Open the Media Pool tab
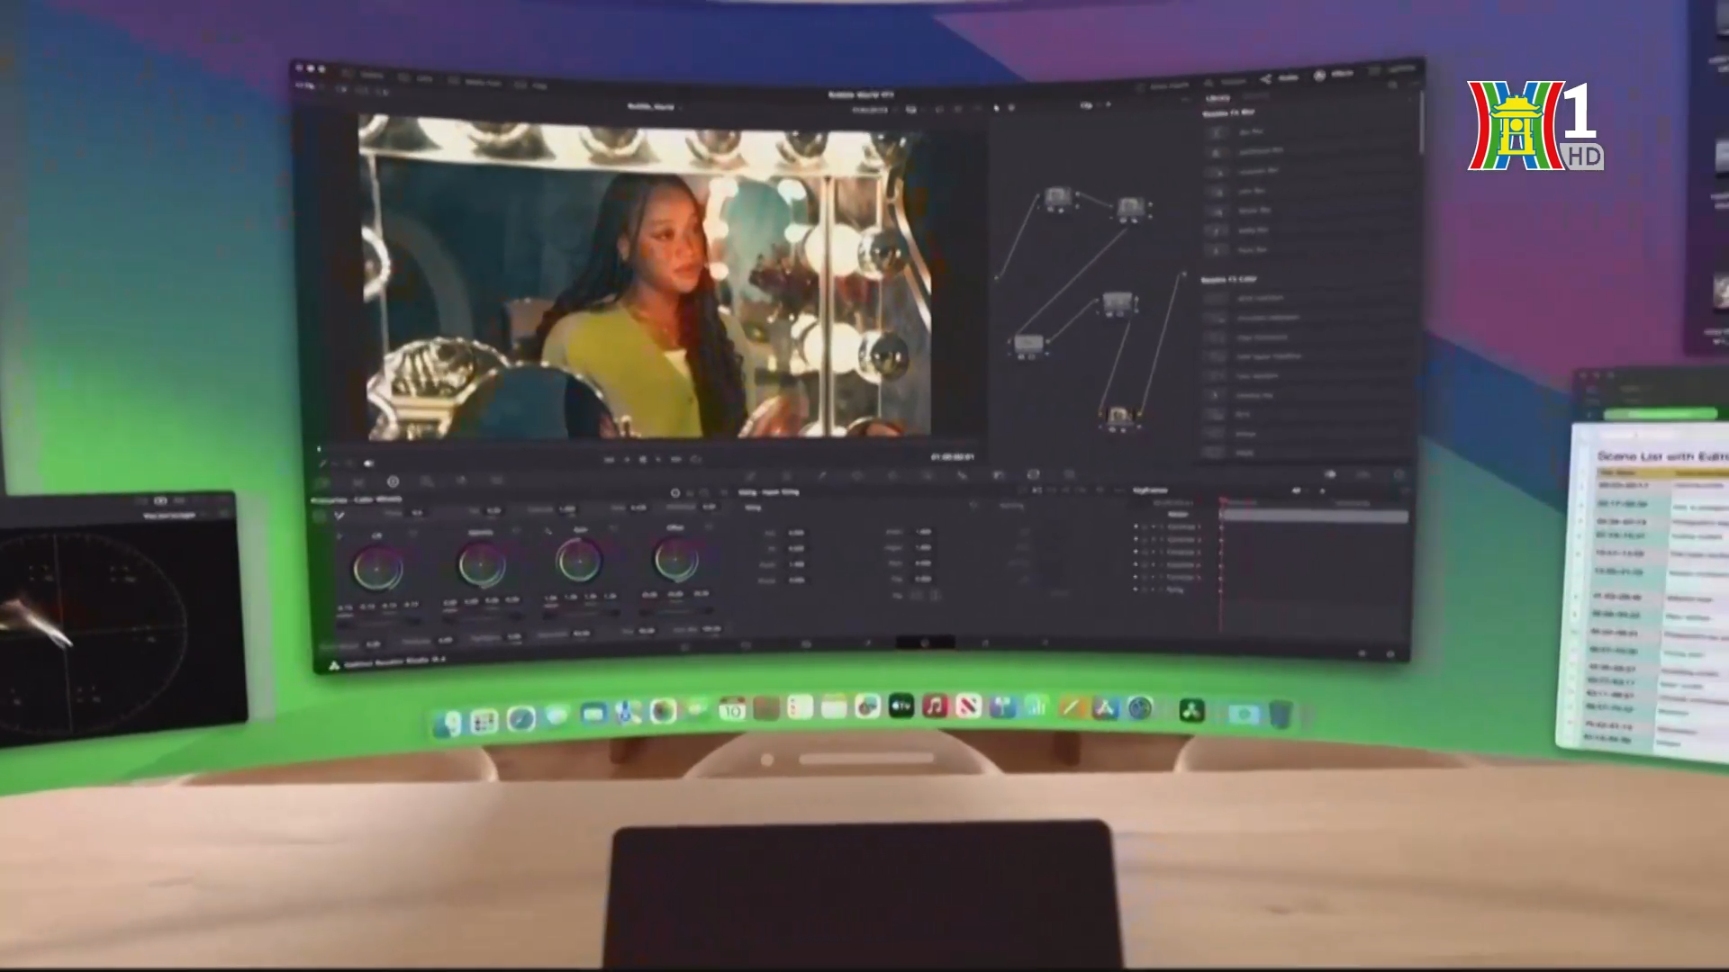The image size is (1729, 972). (x=475, y=83)
